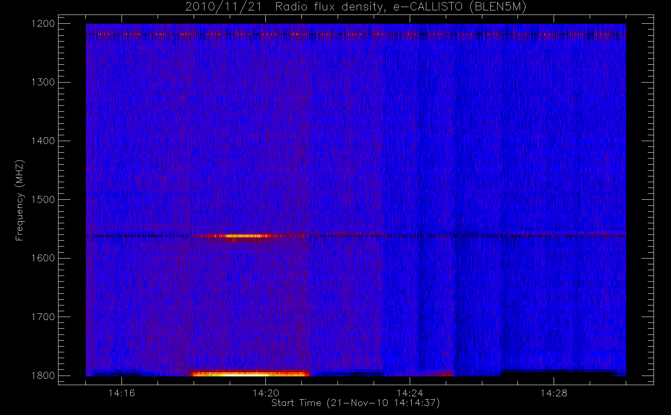Image resolution: width=671 pixels, height=415 pixels.
Task: Click the 1400 frequency tick label
Action: coord(43,141)
